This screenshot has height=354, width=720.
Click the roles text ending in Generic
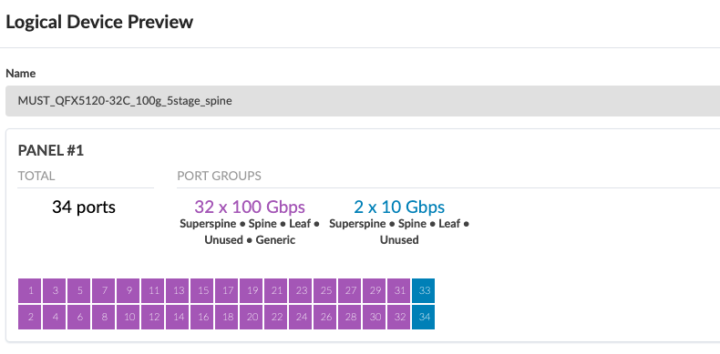(250, 232)
